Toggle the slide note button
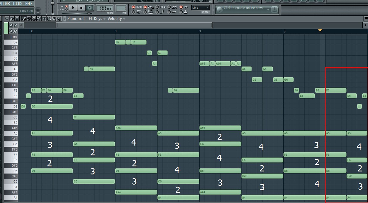Screen dimensions: 368x203 pyautogui.click(x=15, y=25)
